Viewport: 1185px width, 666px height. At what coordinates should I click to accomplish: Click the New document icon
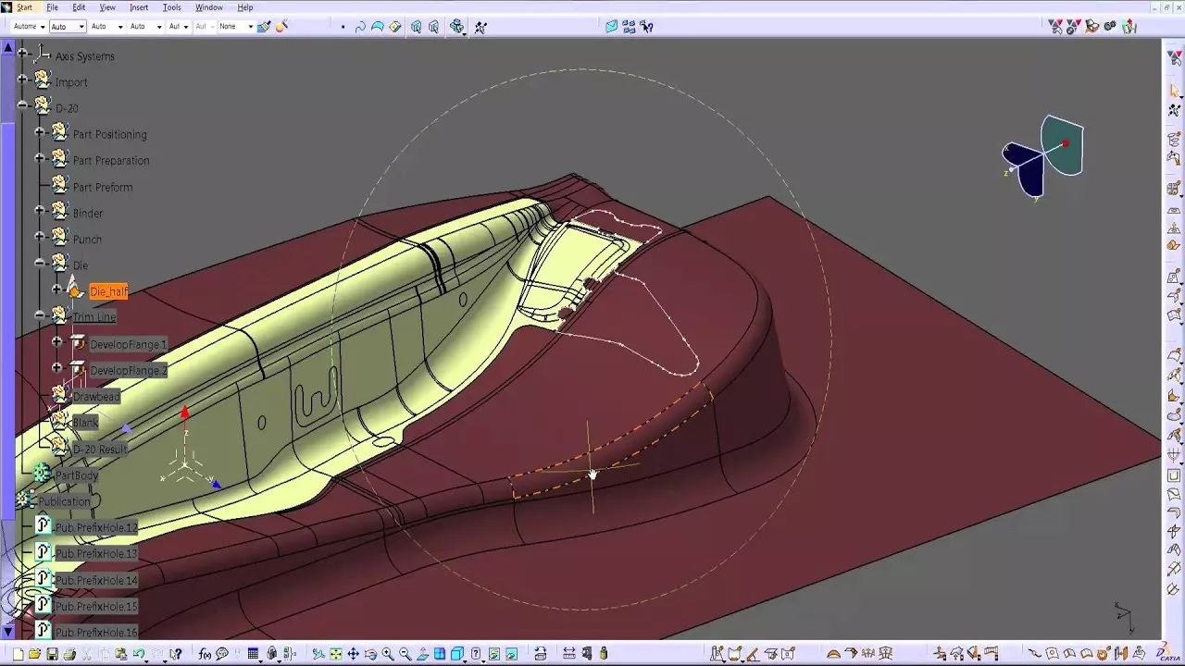click(18, 654)
